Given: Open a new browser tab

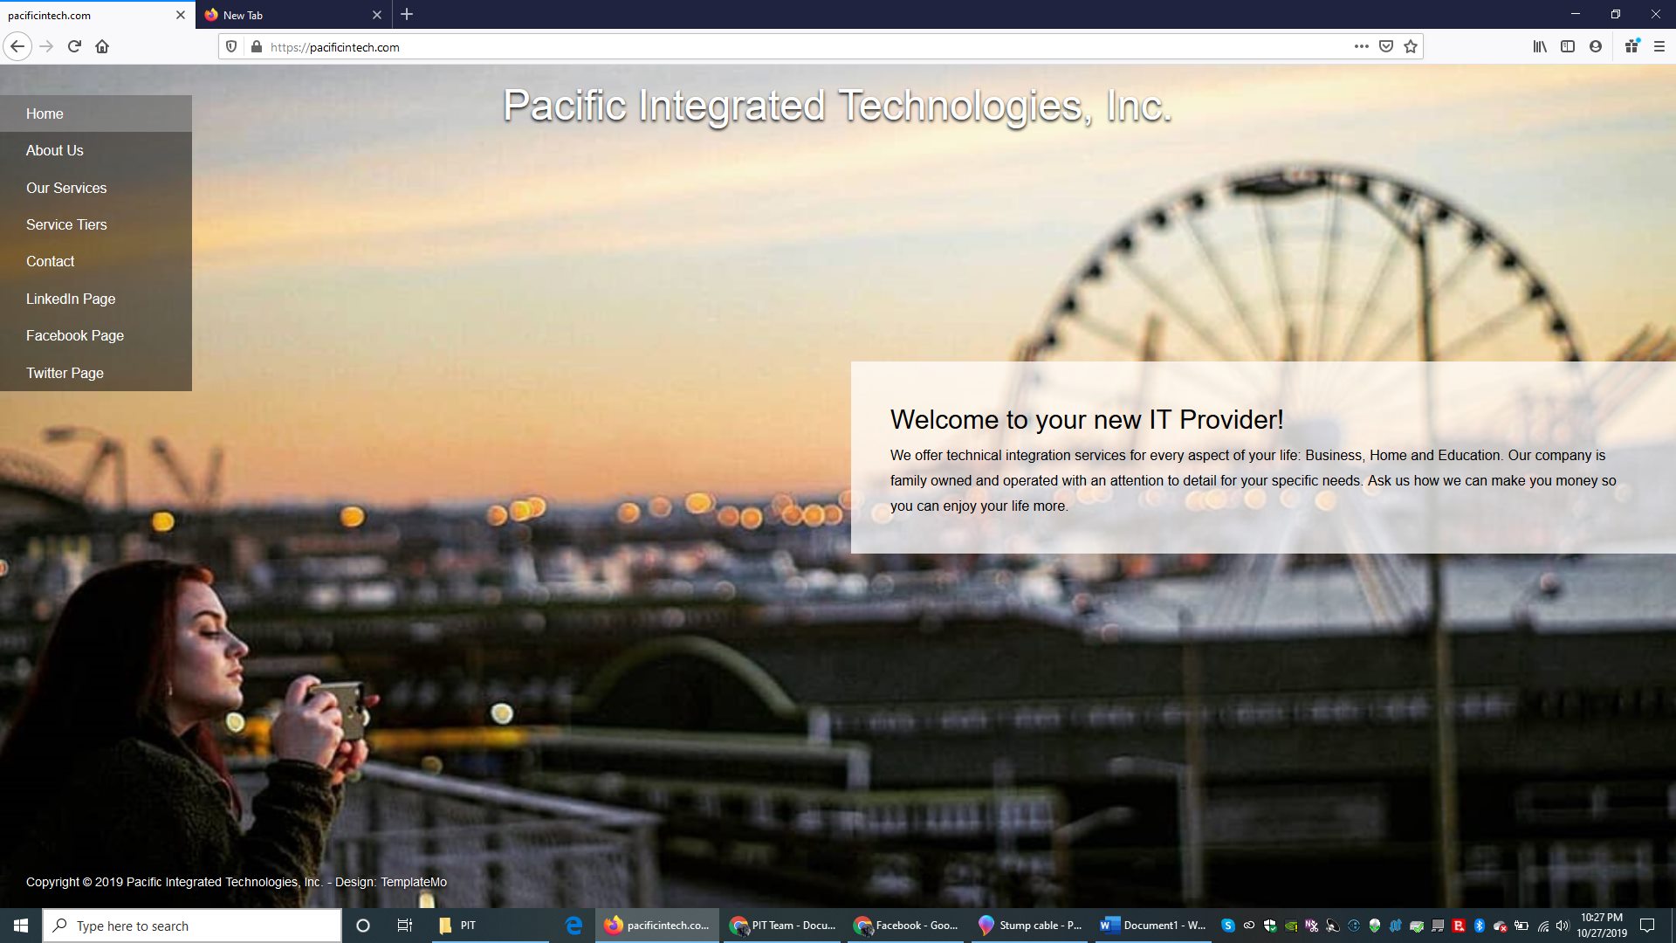Looking at the screenshot, I should [x=407, y=14].
